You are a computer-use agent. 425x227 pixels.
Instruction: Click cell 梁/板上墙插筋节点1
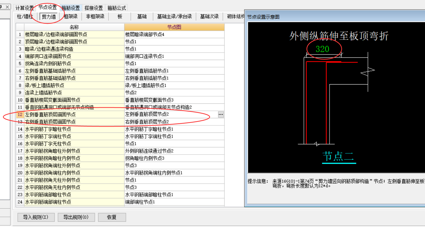pos(174,86)
